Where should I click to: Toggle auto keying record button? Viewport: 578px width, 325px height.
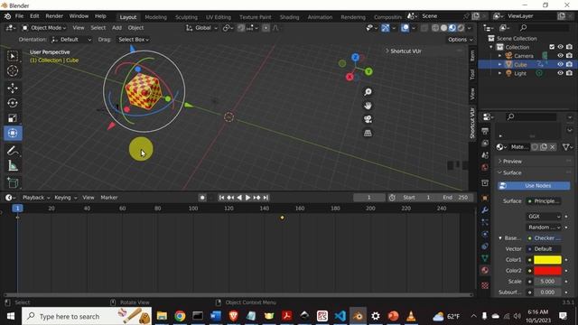coord(202,198)
